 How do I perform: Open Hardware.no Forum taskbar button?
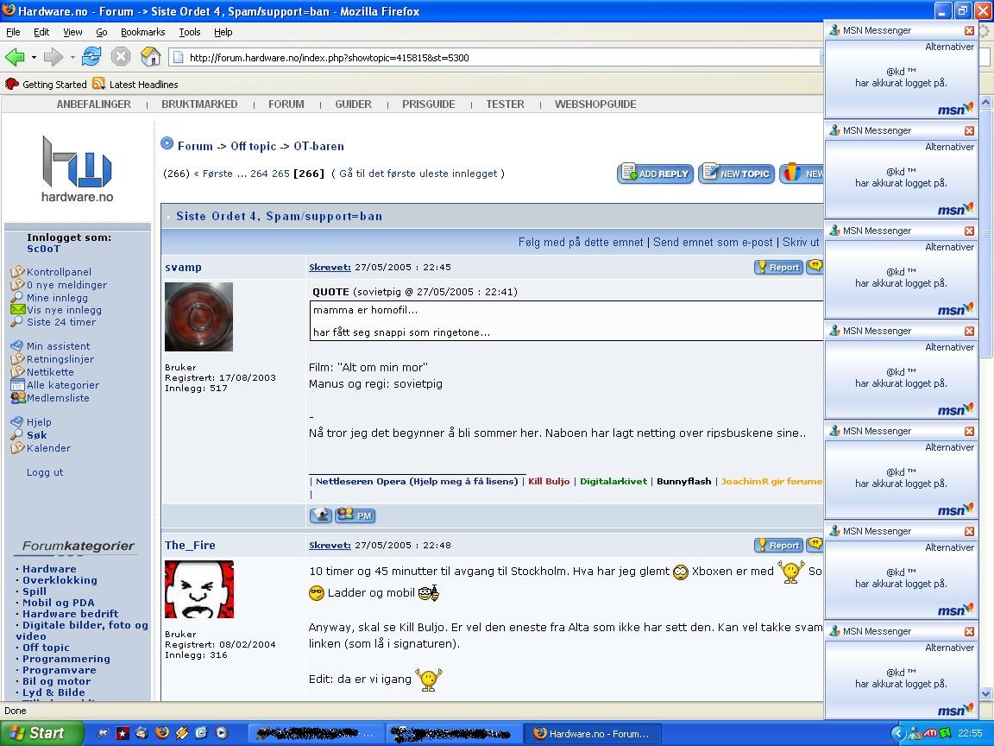click(x=594, y=733)
